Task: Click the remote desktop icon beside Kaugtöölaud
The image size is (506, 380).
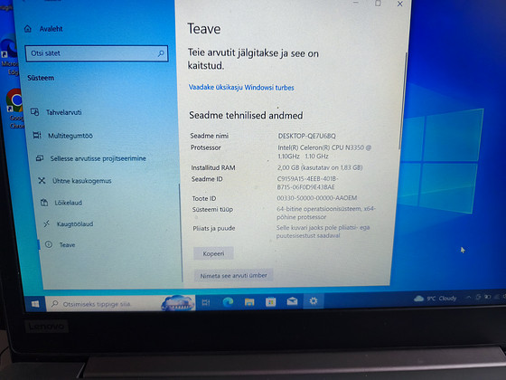Action: click(47, 223)
